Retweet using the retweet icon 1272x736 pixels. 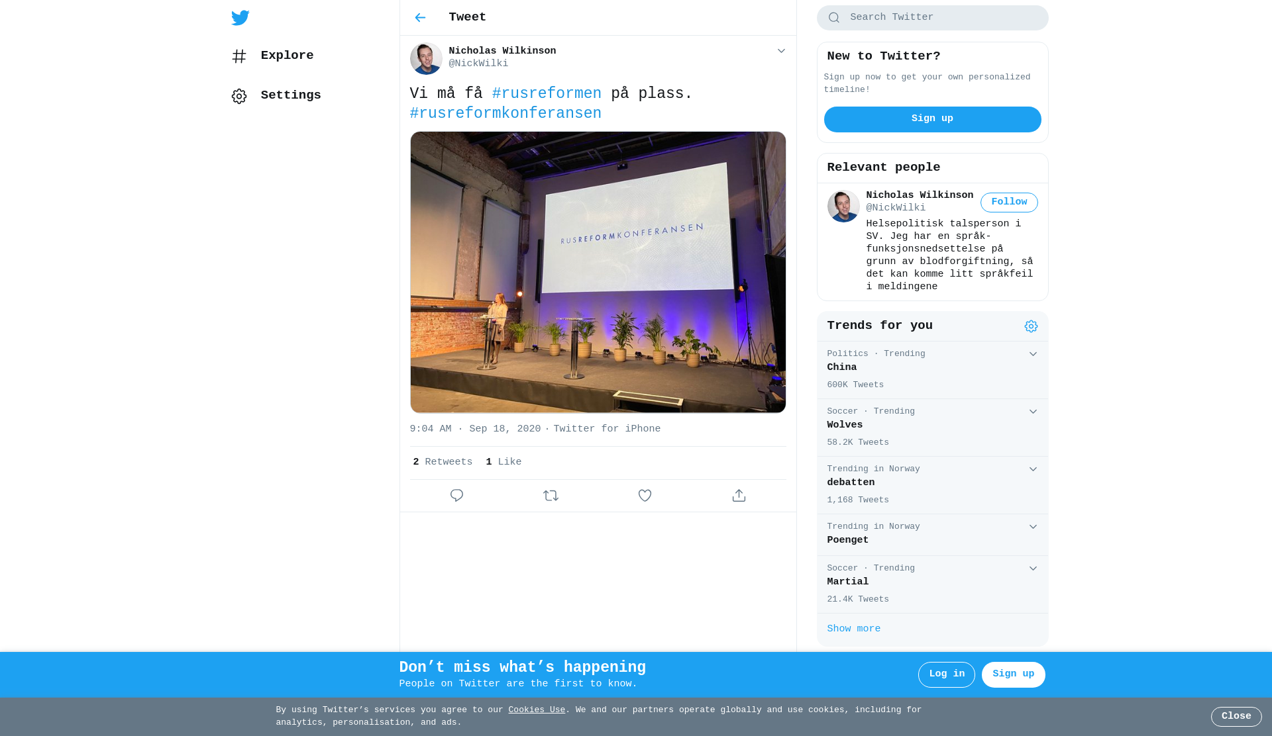pyautogui.click(x=551, y=496)
